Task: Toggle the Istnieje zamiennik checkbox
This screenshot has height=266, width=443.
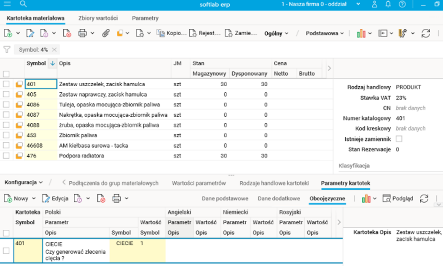Action: click(399, 139)
